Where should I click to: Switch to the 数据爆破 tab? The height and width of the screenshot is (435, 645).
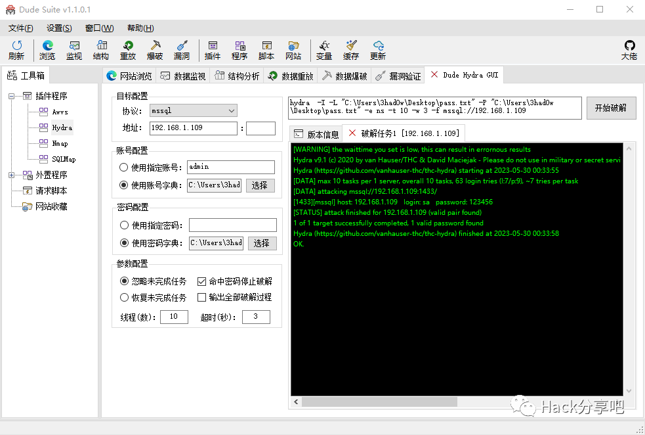click(x=344, y=76)
